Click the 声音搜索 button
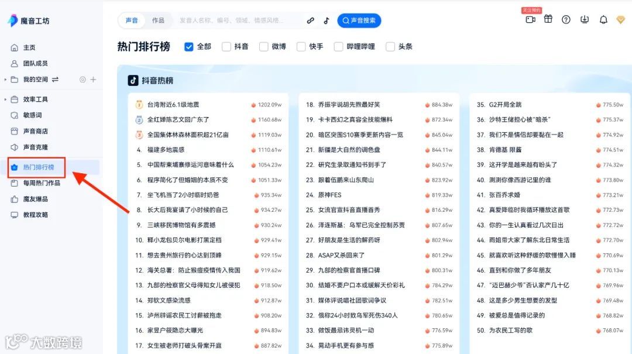The image size is (632, 354). [359, 20]
